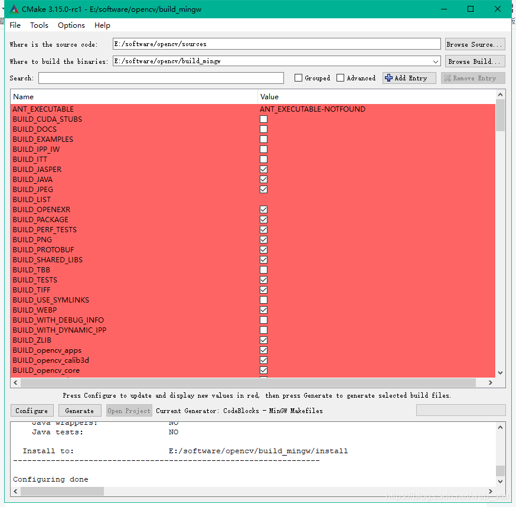Click the Browse Source button
This screenshot has height=507, width=516.
click(475, 44)
